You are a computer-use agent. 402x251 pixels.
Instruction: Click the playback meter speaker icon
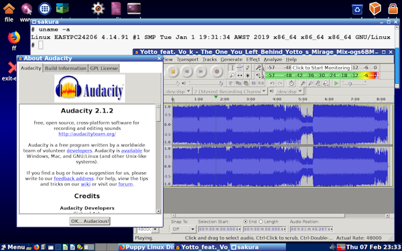coord(258,75)
